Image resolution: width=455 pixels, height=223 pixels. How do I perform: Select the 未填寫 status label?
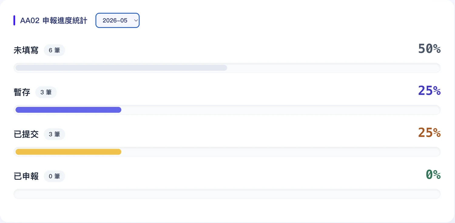point(26,50)
